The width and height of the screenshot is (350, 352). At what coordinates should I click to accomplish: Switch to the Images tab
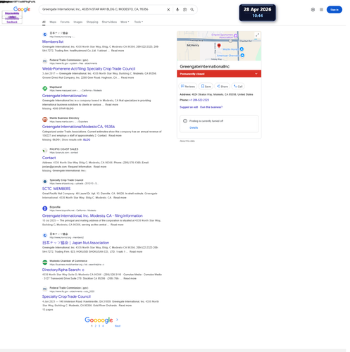tap(78, 22)
